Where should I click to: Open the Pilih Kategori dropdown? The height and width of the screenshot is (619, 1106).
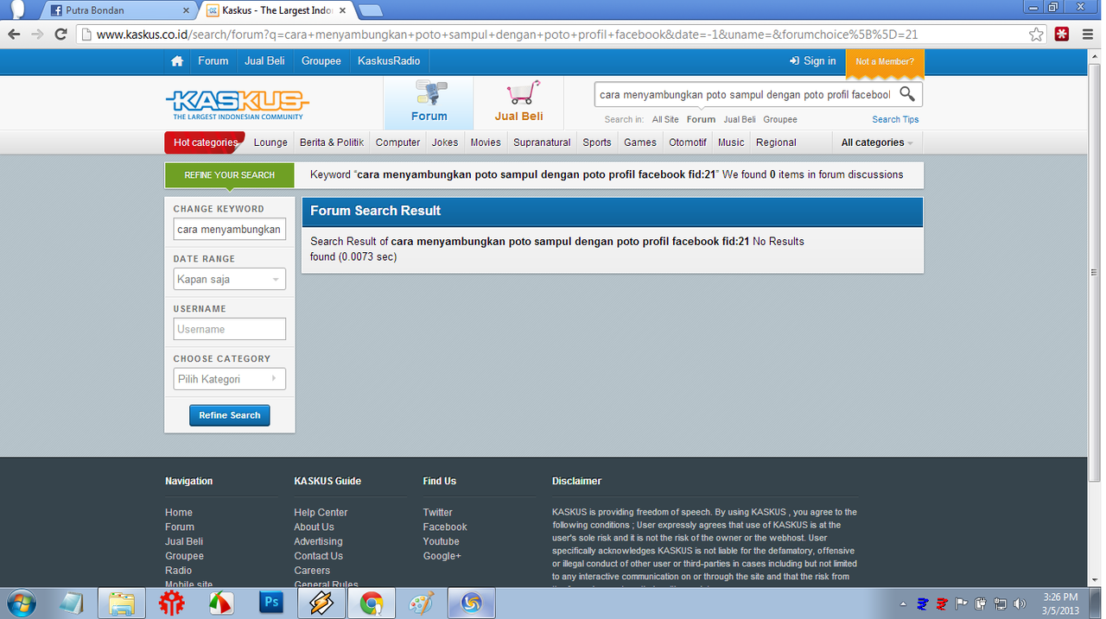[229, 379]
